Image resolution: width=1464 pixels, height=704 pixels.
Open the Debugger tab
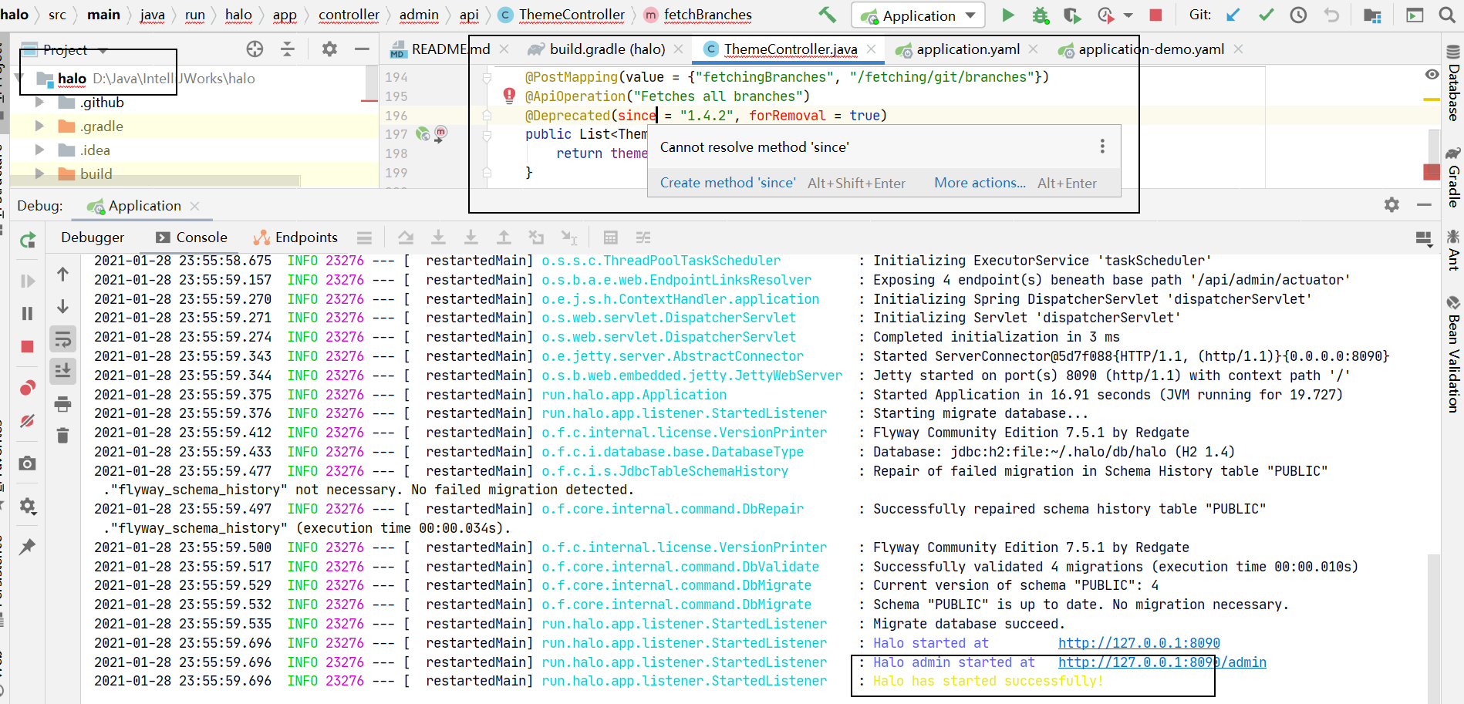(x=93, y=237)
